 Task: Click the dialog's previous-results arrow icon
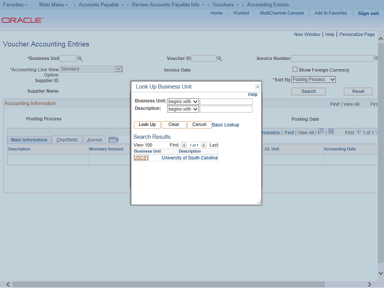(x=184, y=145)
